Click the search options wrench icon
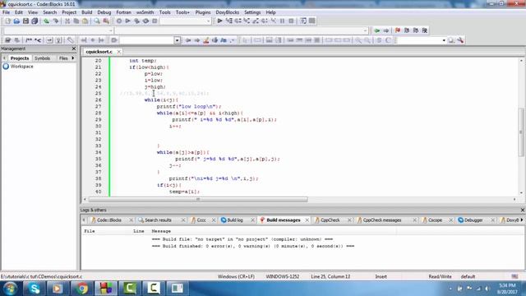The image size is (526, 296). tap(460, 40)
